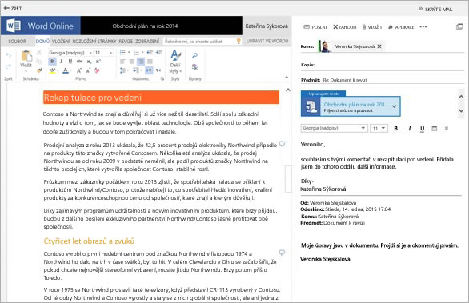Open Find with the magnifier icon
Screen dimensions: 469x303
(195, 55)
